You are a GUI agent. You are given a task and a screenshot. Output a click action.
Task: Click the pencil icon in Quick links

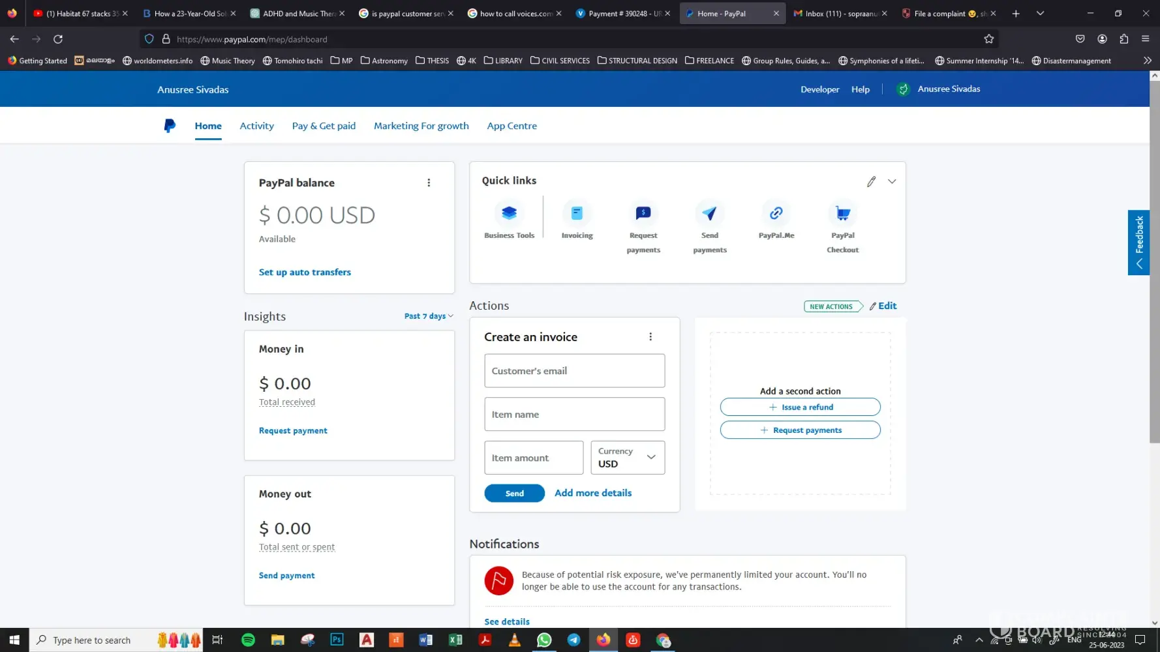[871, 182]
